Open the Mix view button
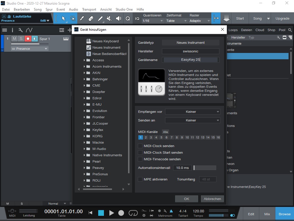Viewport: 294px width, 221px height. (x=267, y=214)
